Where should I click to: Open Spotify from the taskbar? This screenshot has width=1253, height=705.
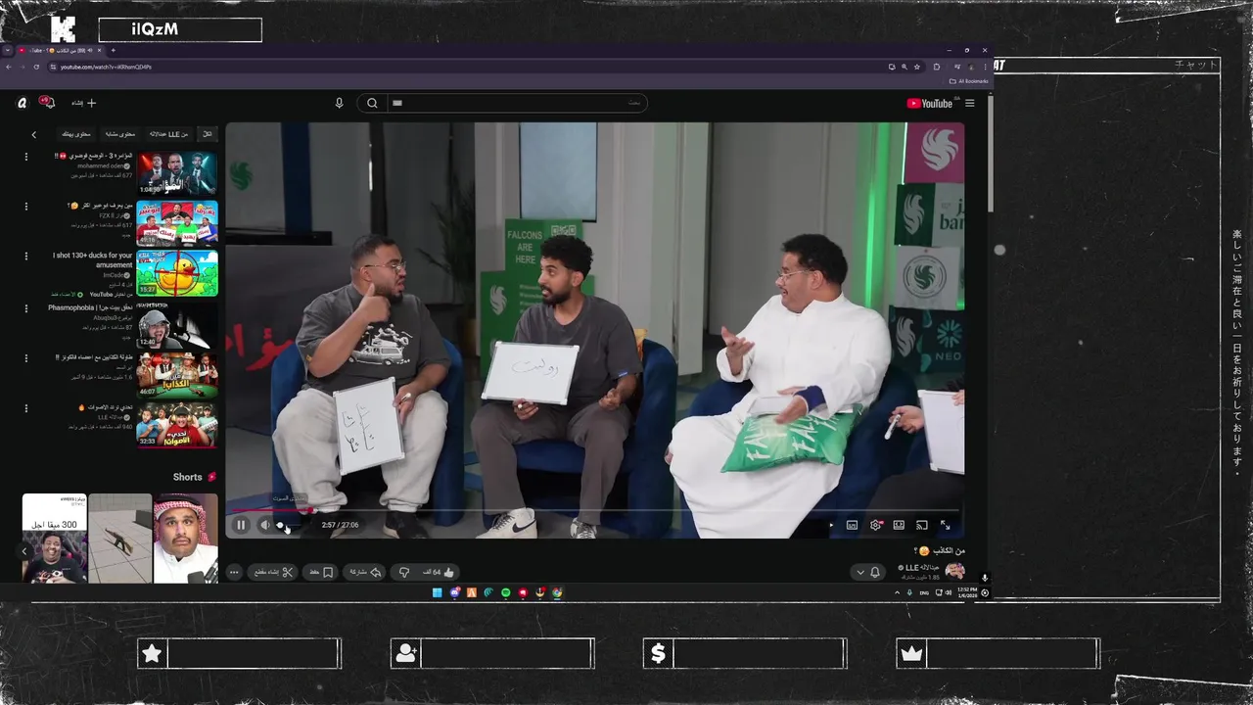tap(505, 592)
